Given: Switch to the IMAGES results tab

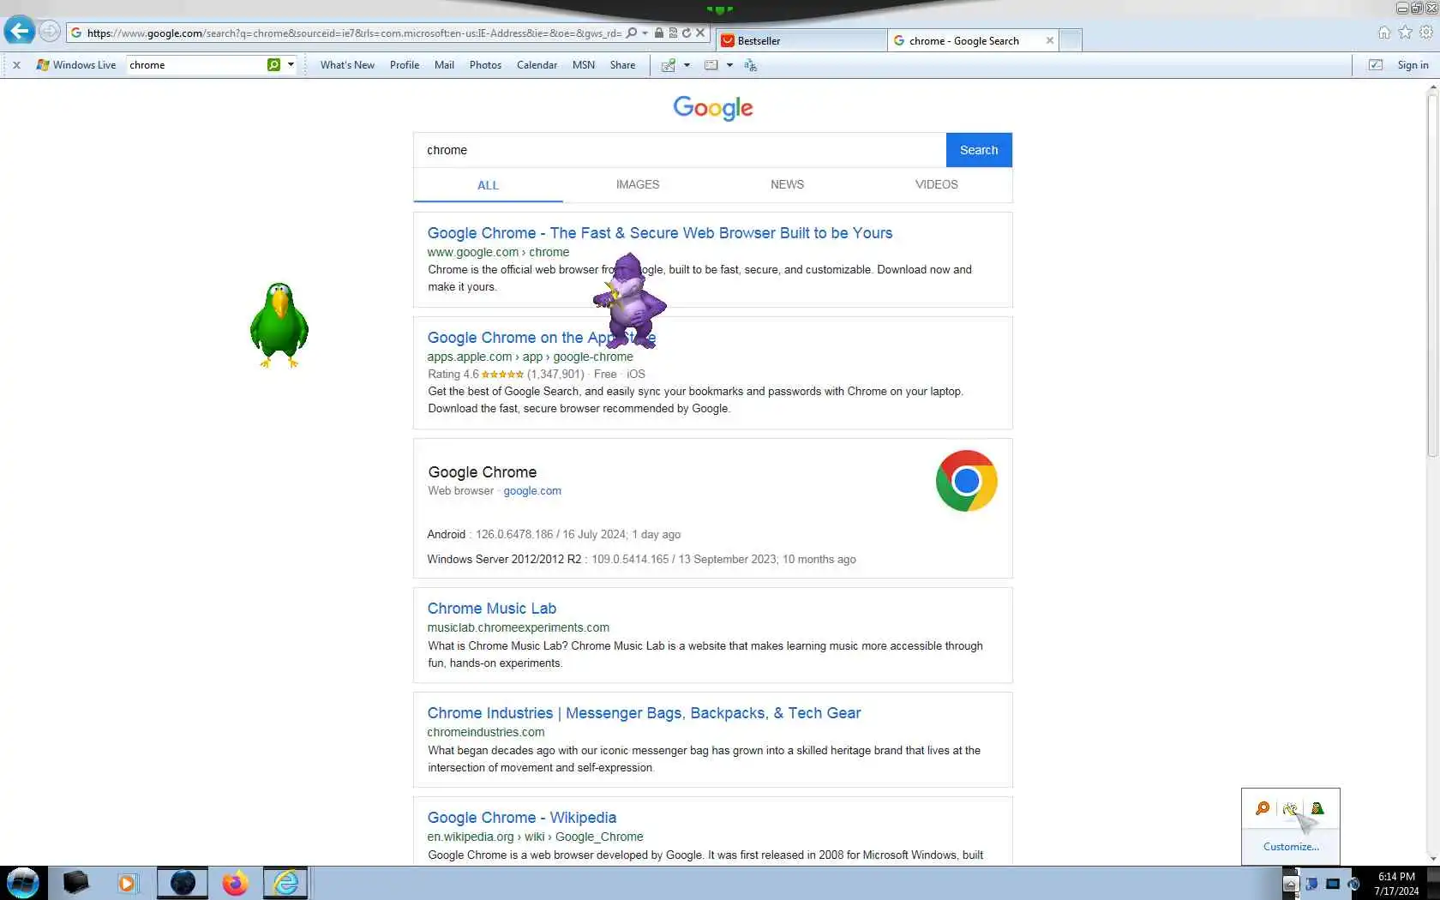Looking at the screenshot, I should 638,184.
